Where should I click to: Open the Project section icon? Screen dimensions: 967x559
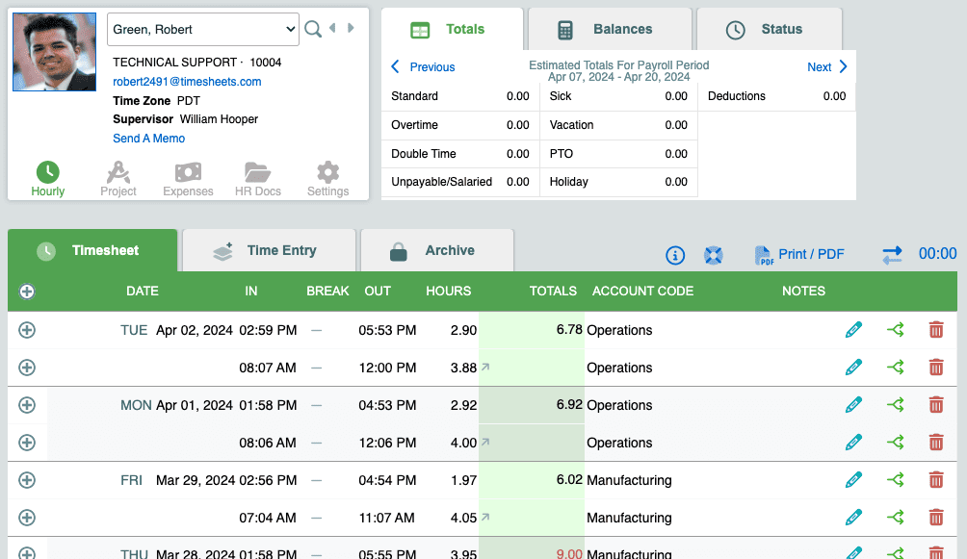118,171
